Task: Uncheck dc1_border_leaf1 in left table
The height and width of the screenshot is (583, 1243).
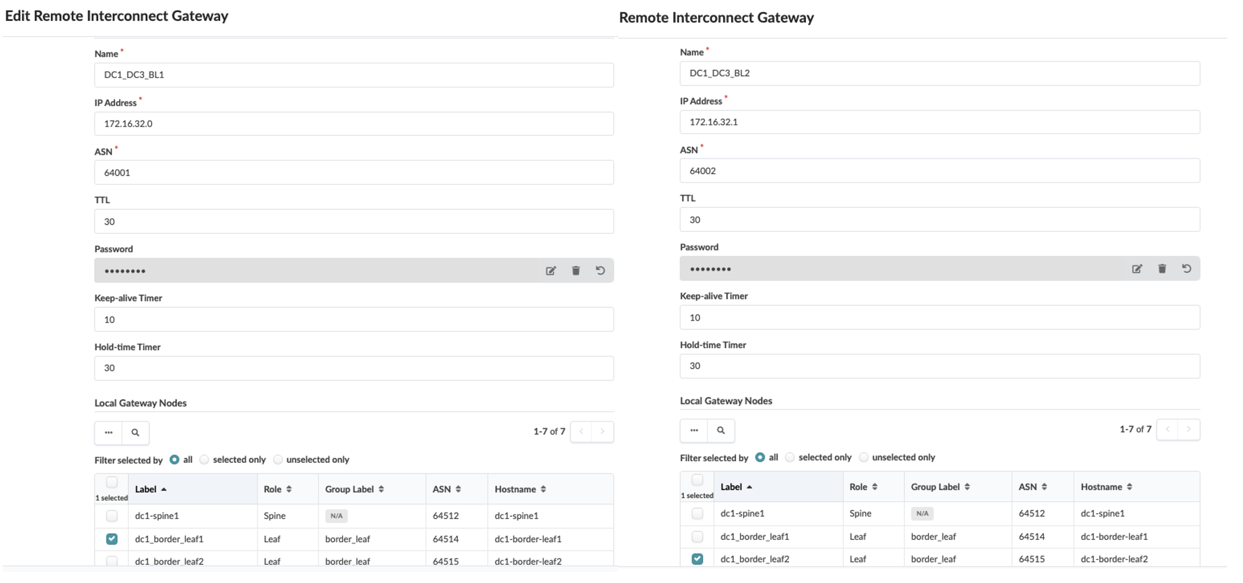Action: pyautogui.click(x=112, y=539)
